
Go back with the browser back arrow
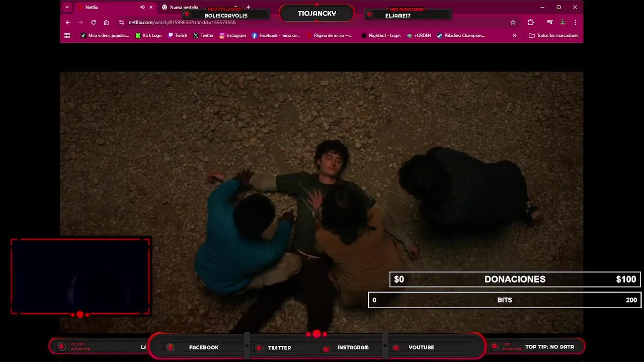click(x=68, y=22)
